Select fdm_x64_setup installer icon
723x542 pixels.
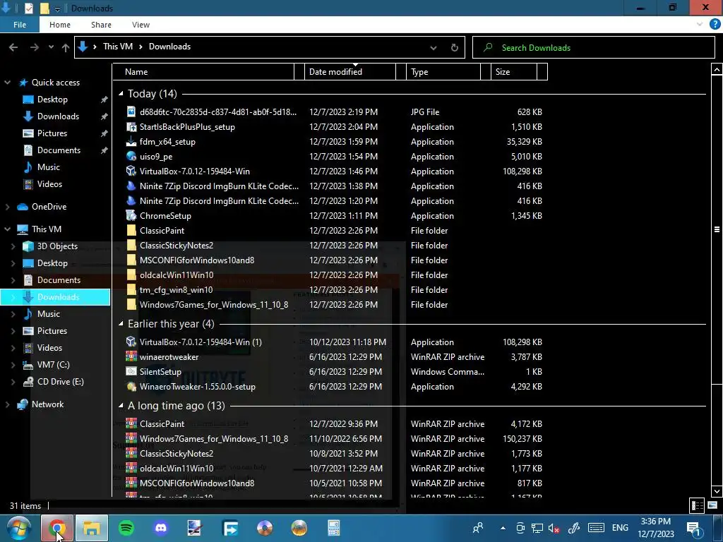[131, 141]
